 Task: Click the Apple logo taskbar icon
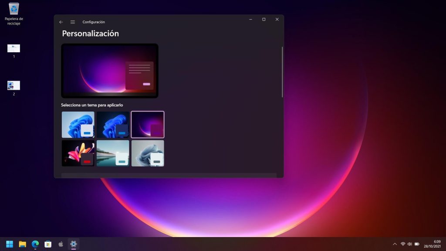61,244
